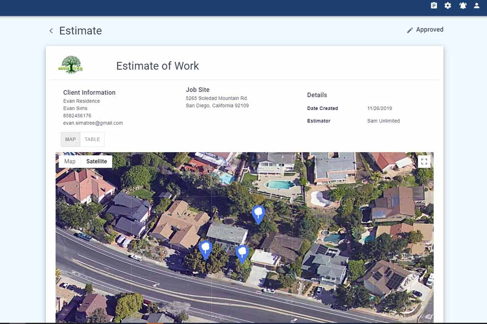Open the clipboard list icon in top bar

[x=434, y=5]
